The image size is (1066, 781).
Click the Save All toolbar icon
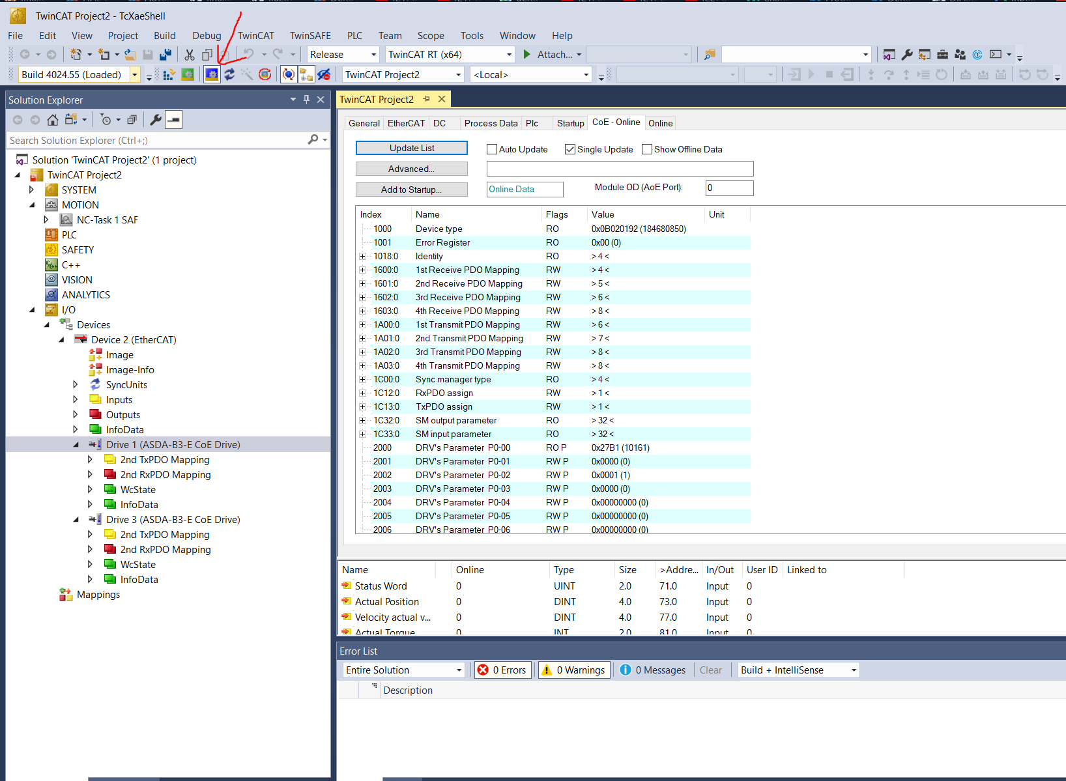click(x=166, y=55)
